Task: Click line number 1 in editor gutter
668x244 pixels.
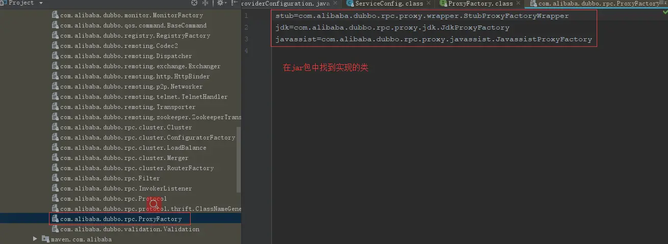Action: (246, 16)
